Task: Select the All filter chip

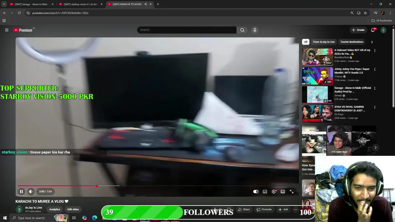Action: click(306, 42)
